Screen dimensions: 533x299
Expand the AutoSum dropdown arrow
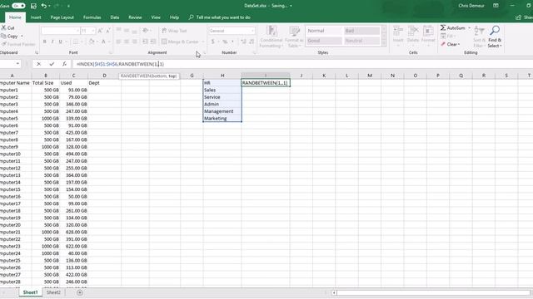(470, 27)
